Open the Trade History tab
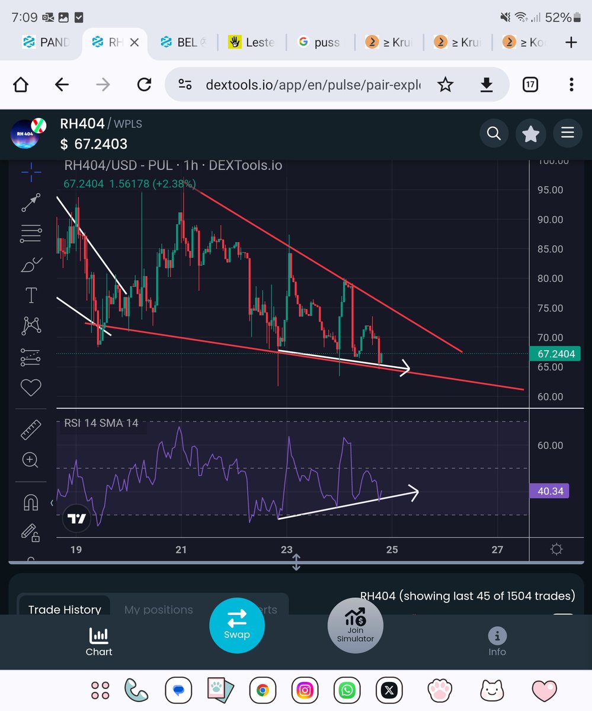 click(65, 609)
